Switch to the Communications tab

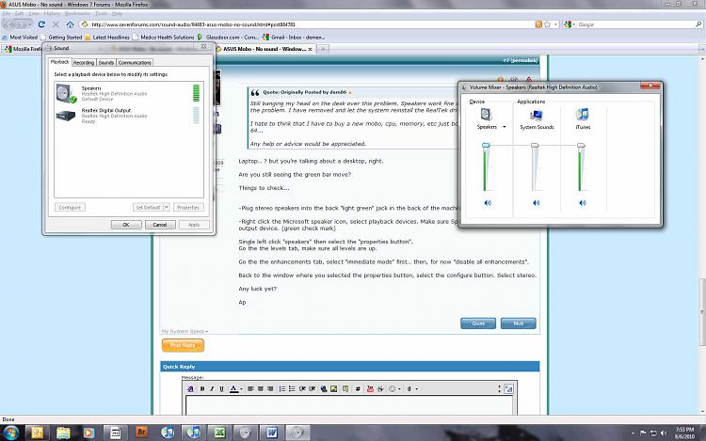click(135, 62)
